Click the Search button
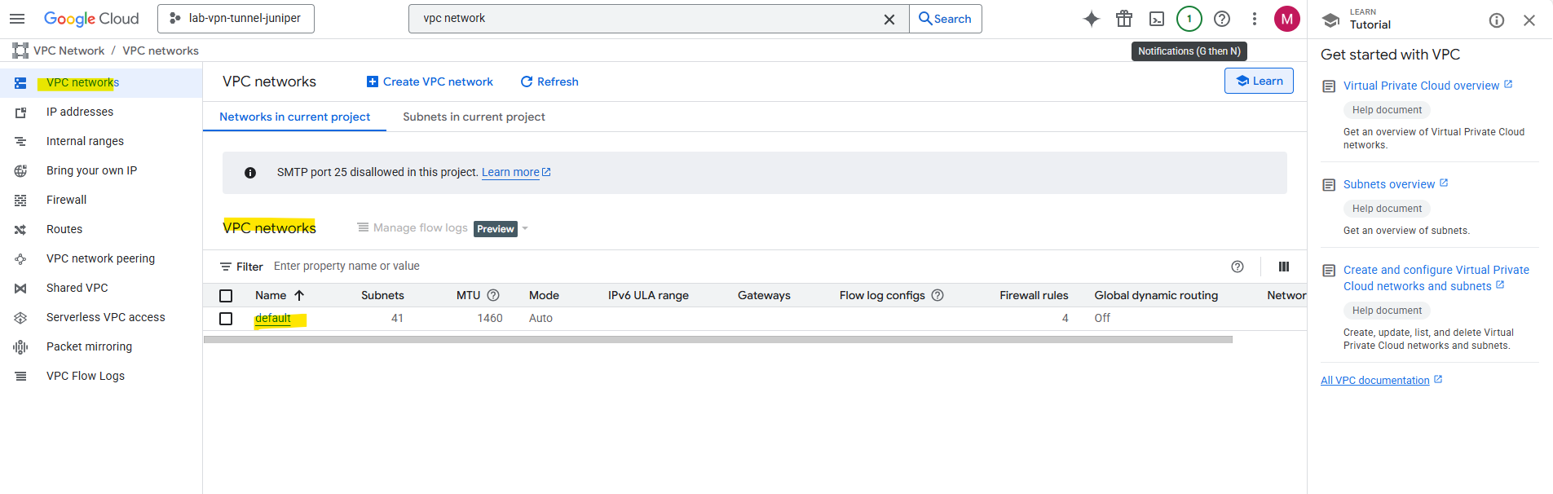 coord(945,19)
